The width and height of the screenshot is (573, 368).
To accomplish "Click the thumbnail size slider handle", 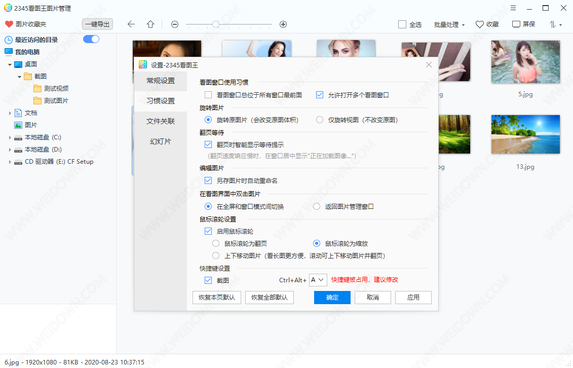I will pyautogui.click(x=216, y=24).
